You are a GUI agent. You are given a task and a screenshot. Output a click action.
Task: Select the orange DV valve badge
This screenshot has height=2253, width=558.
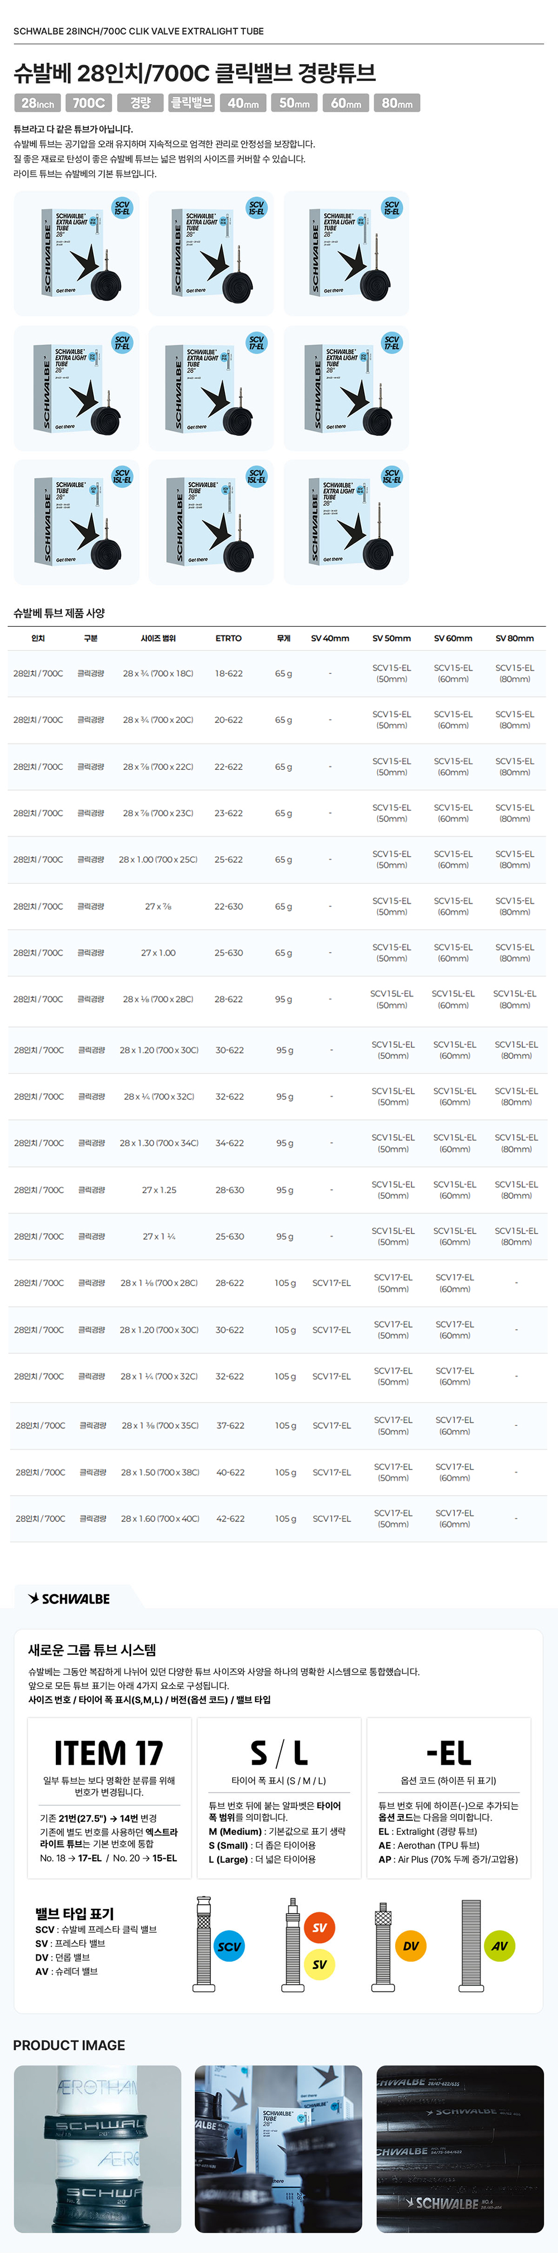(410, 1946)
